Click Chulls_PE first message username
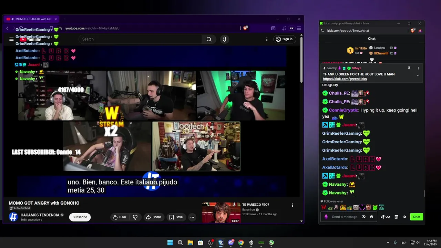The height and width of the screenshot is (248, 441). (339, 93)
